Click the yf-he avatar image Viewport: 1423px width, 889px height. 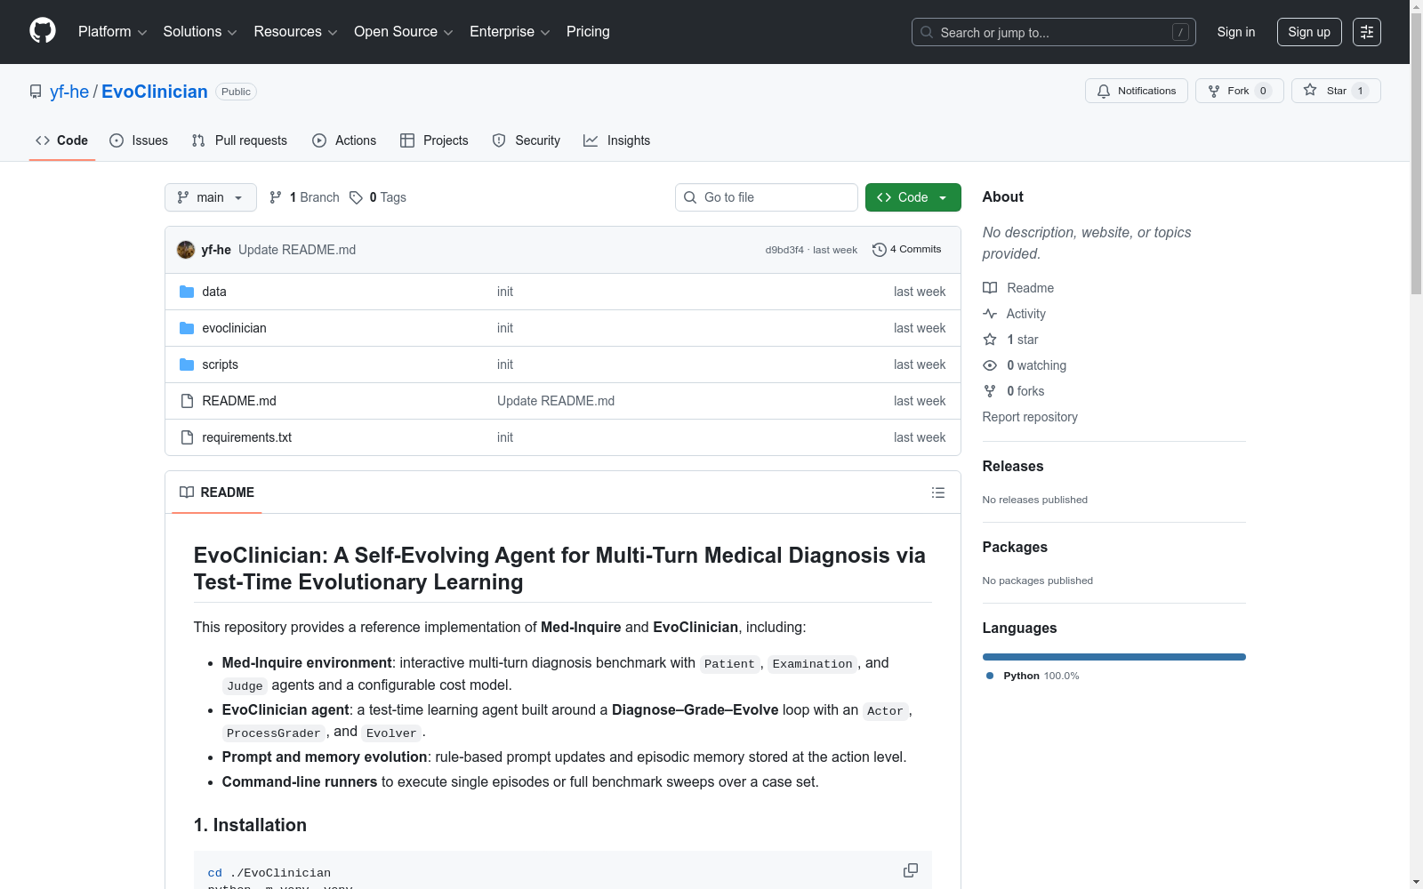pos(186,250)
